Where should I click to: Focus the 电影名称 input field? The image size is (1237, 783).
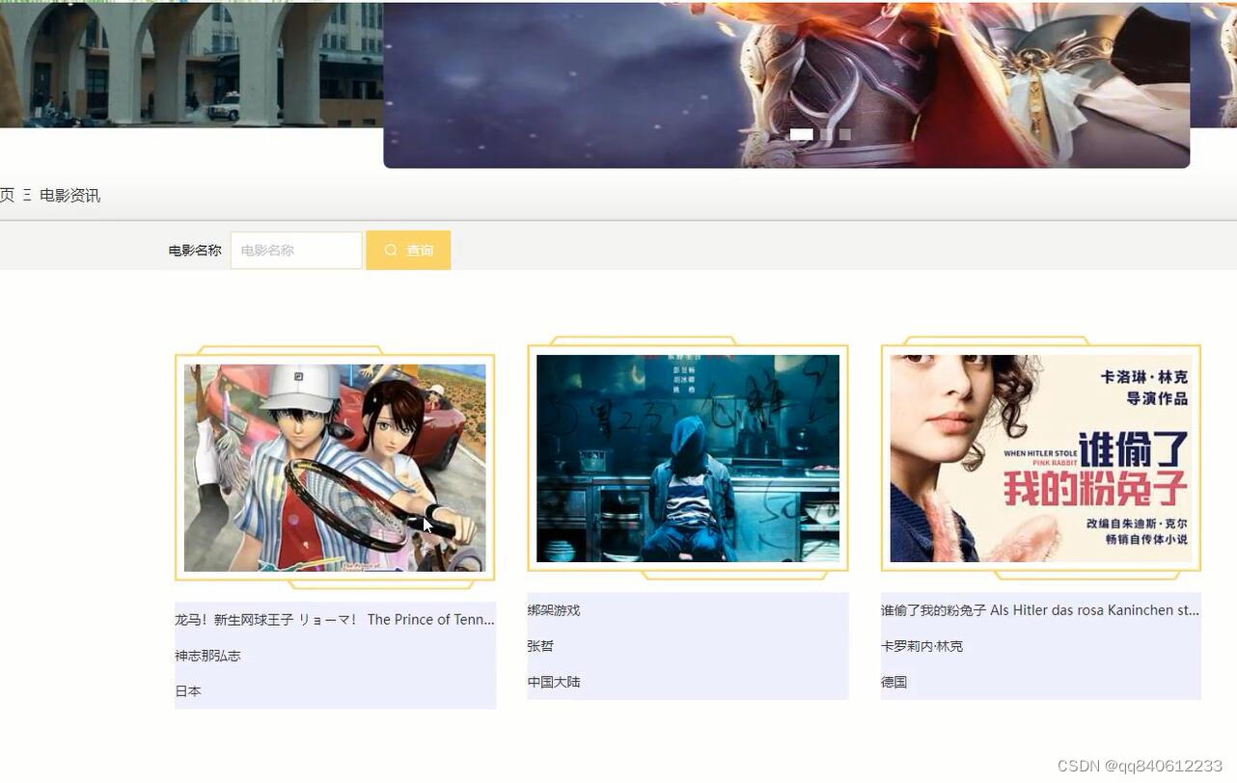pyautogui.click(x=296, y=251)
